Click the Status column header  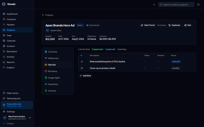[173, 55]
